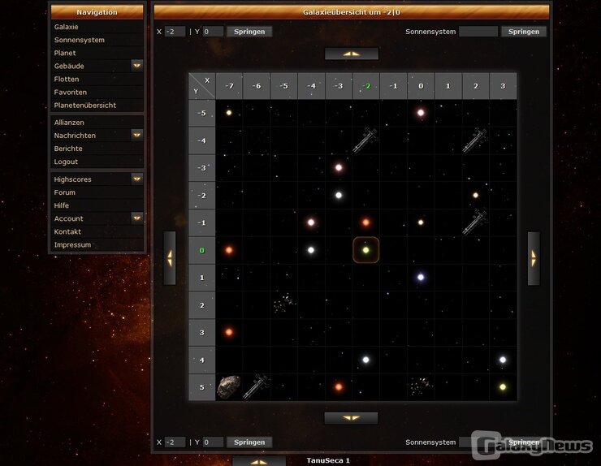Select the white star at X -3, Y -2
This screenshot has width=601, height=466.
(339, 195)
